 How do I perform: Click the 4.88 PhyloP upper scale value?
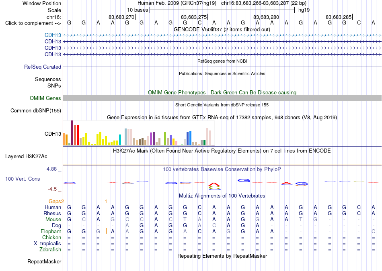(x=51, y=169)
